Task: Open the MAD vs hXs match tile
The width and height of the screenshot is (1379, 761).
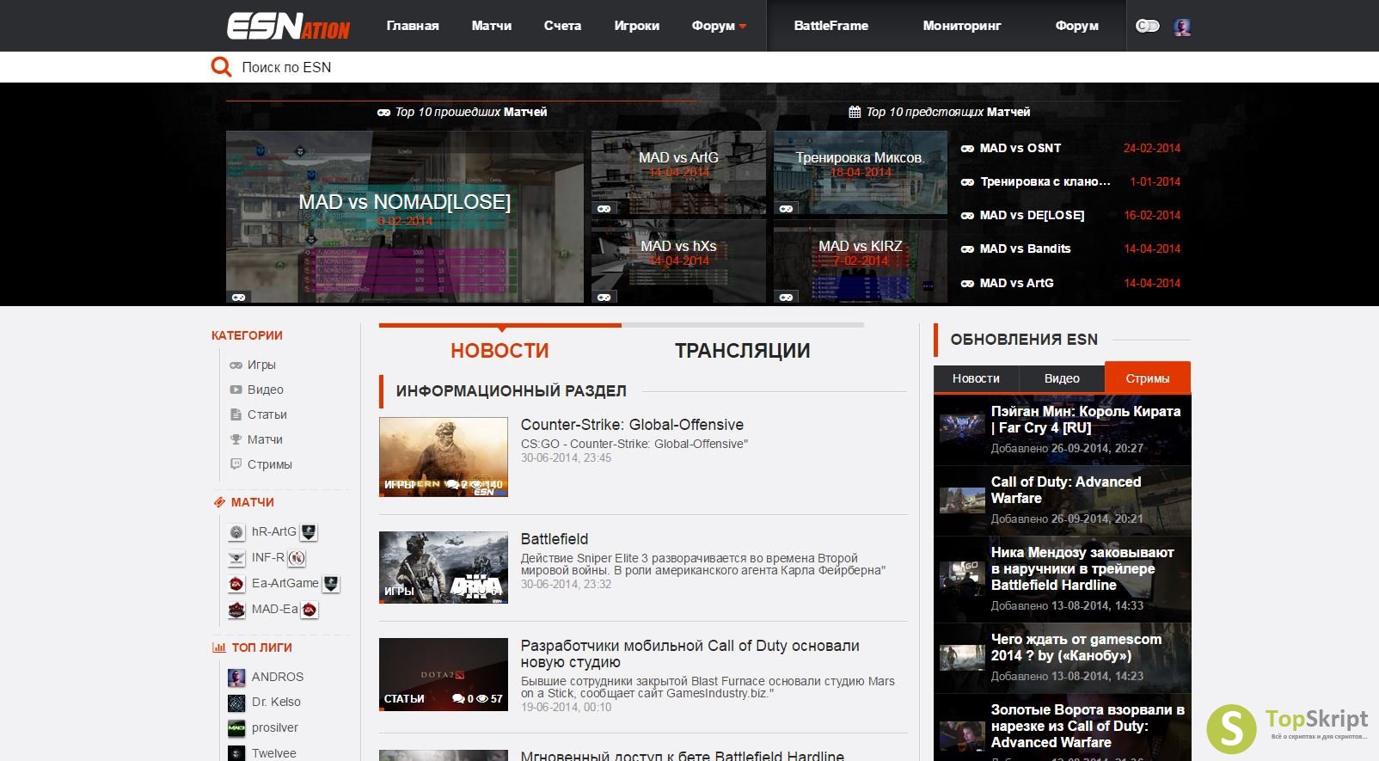Action: pos(678,261)
